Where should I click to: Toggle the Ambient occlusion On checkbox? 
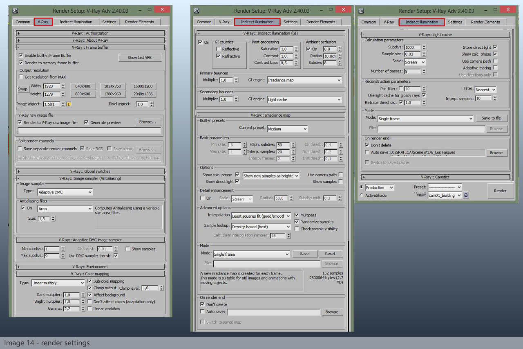point(308,49)
